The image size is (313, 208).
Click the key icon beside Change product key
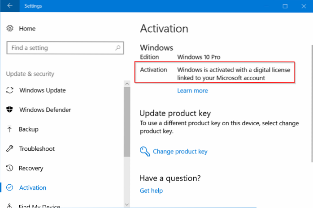[x=144, y=151]
